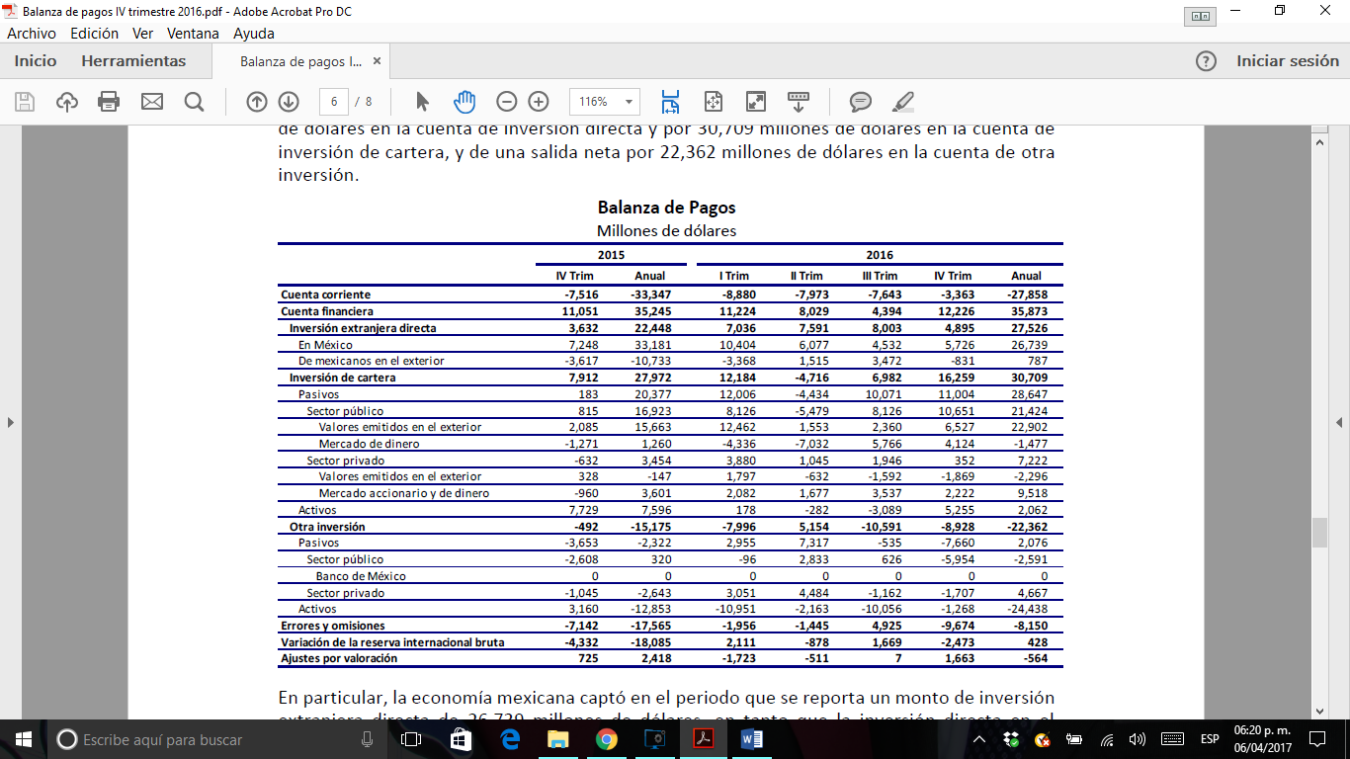Print the document with printer icon

click(109, 102)
